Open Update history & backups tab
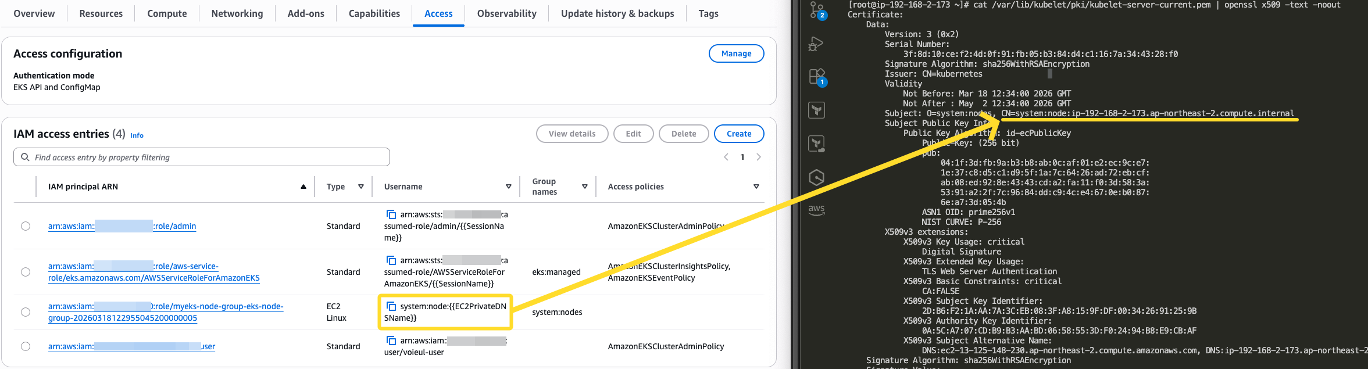This screenshot has width=1368, height=369. tap(617, 13)
